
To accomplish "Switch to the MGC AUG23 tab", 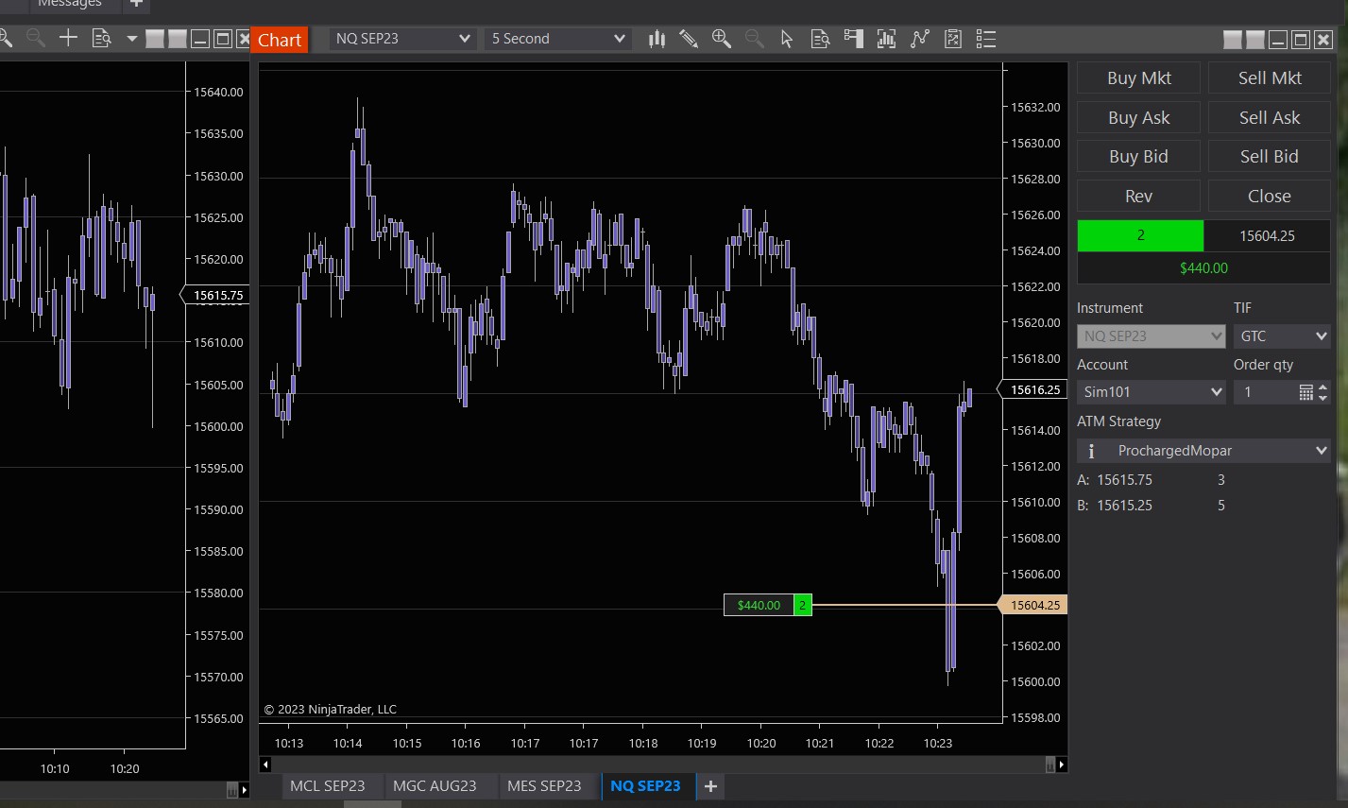I will click(x=435, y=786).
